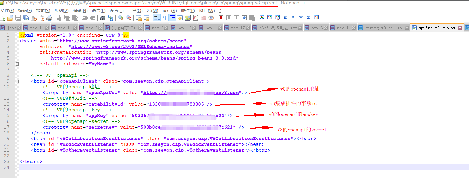Toggle word wrap
This screenshot has height=178, width=469.
pos(157,18)
